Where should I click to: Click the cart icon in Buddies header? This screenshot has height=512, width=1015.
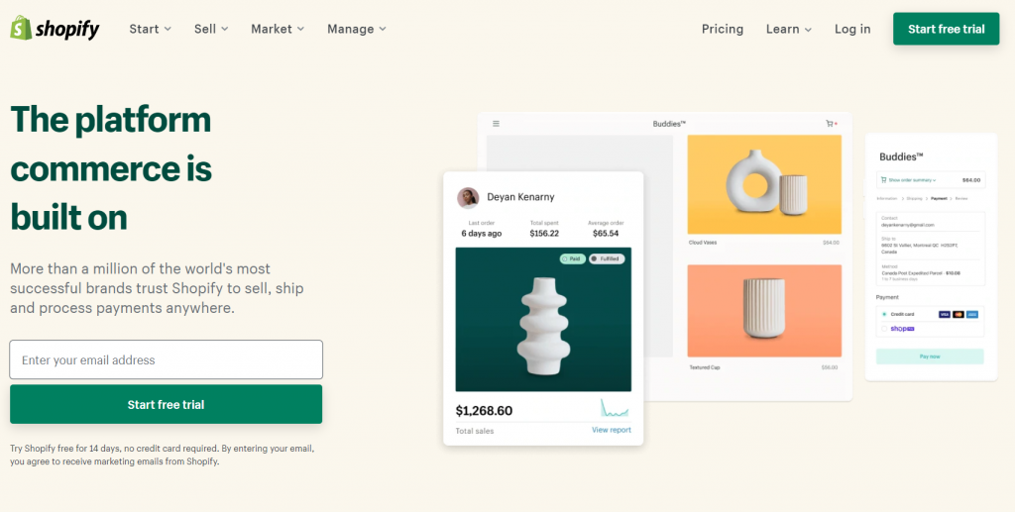click(x=830, y=124)
